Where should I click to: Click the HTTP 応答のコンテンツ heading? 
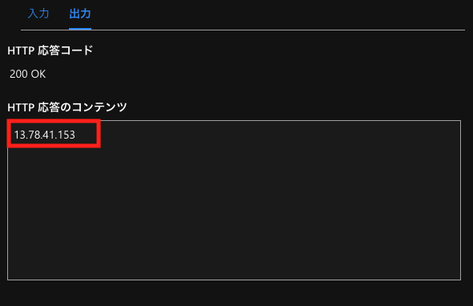click(67, 107)
